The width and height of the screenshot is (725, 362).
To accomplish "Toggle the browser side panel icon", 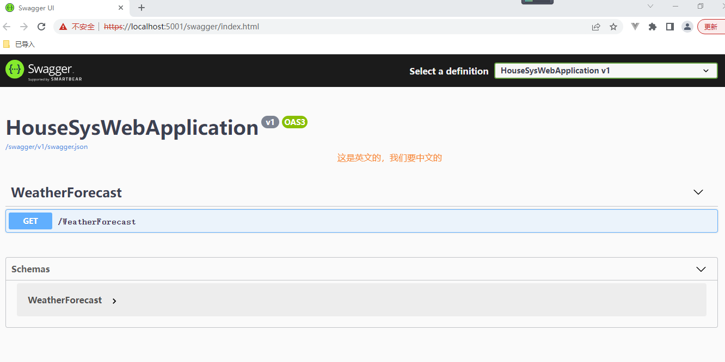I will click(x=670, y=27).
